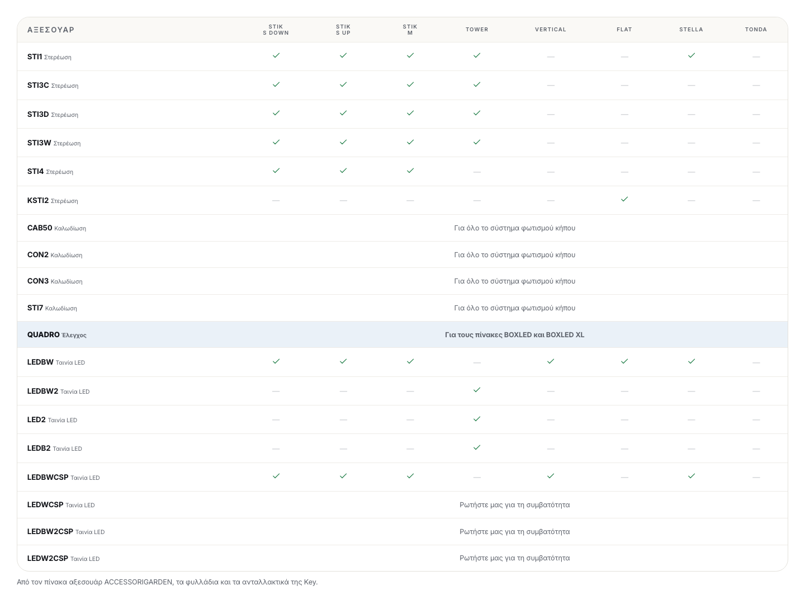Click the STI1 dash under TONDA column

click(x=756, y=56)
